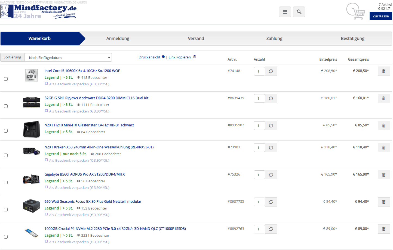Screen dimensions: 393x250
Task: Refresh quantity for NZXT H210 case
Action: [271, 126]
